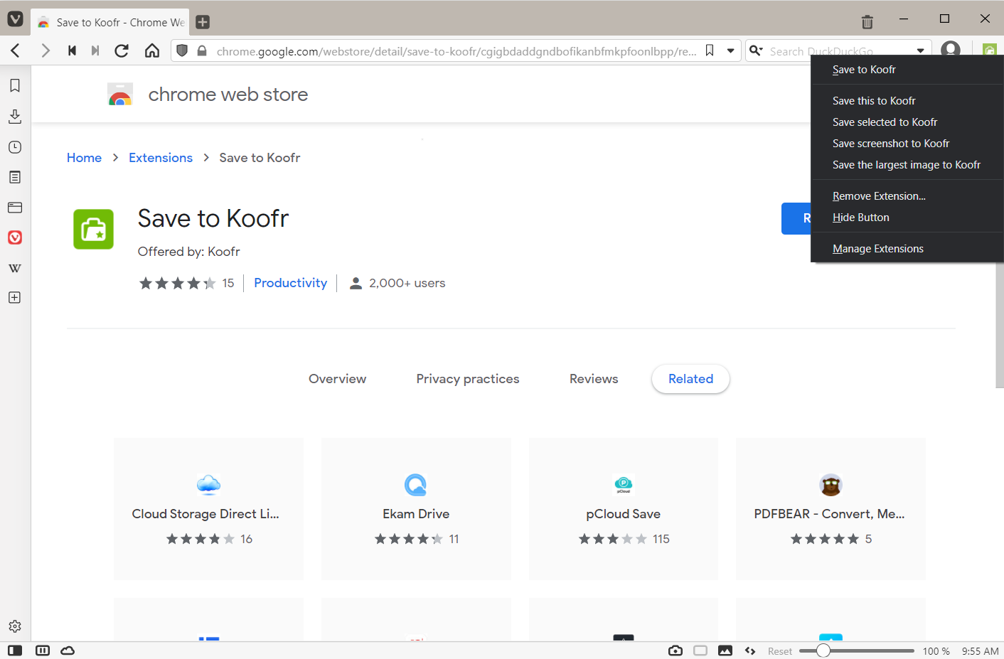This screenshot has width=1004, height=659.
Task: Adjust the page zoom slider
Action: click(857, 650)
